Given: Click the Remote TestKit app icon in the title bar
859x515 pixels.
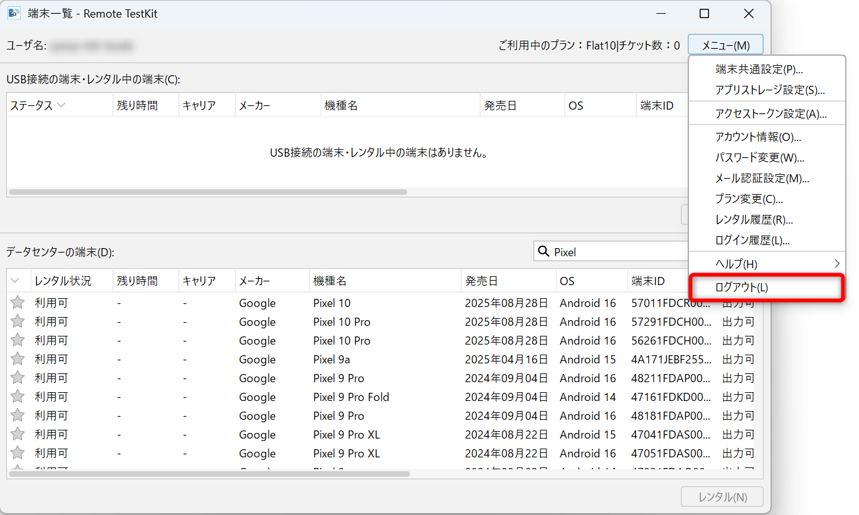Looking at the screenshot, I should coord(14,13).
